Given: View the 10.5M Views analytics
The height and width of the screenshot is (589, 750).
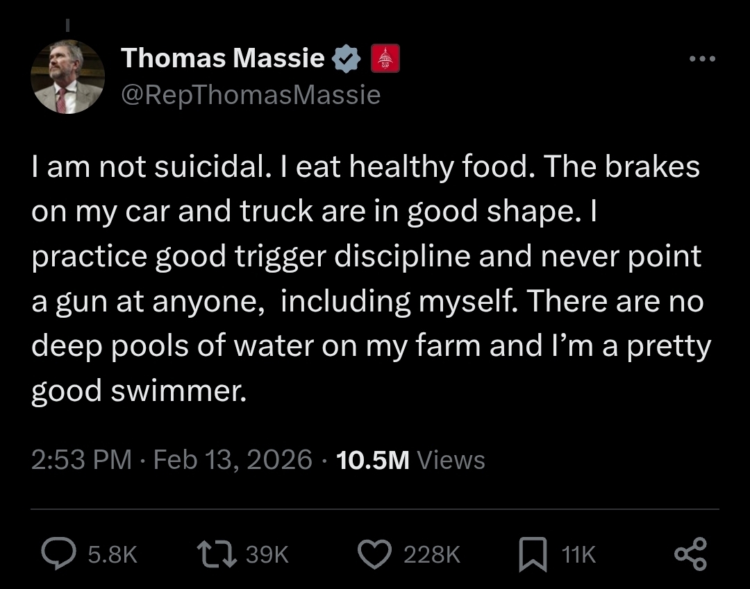Looking at the screenshot, I should 410,459.
